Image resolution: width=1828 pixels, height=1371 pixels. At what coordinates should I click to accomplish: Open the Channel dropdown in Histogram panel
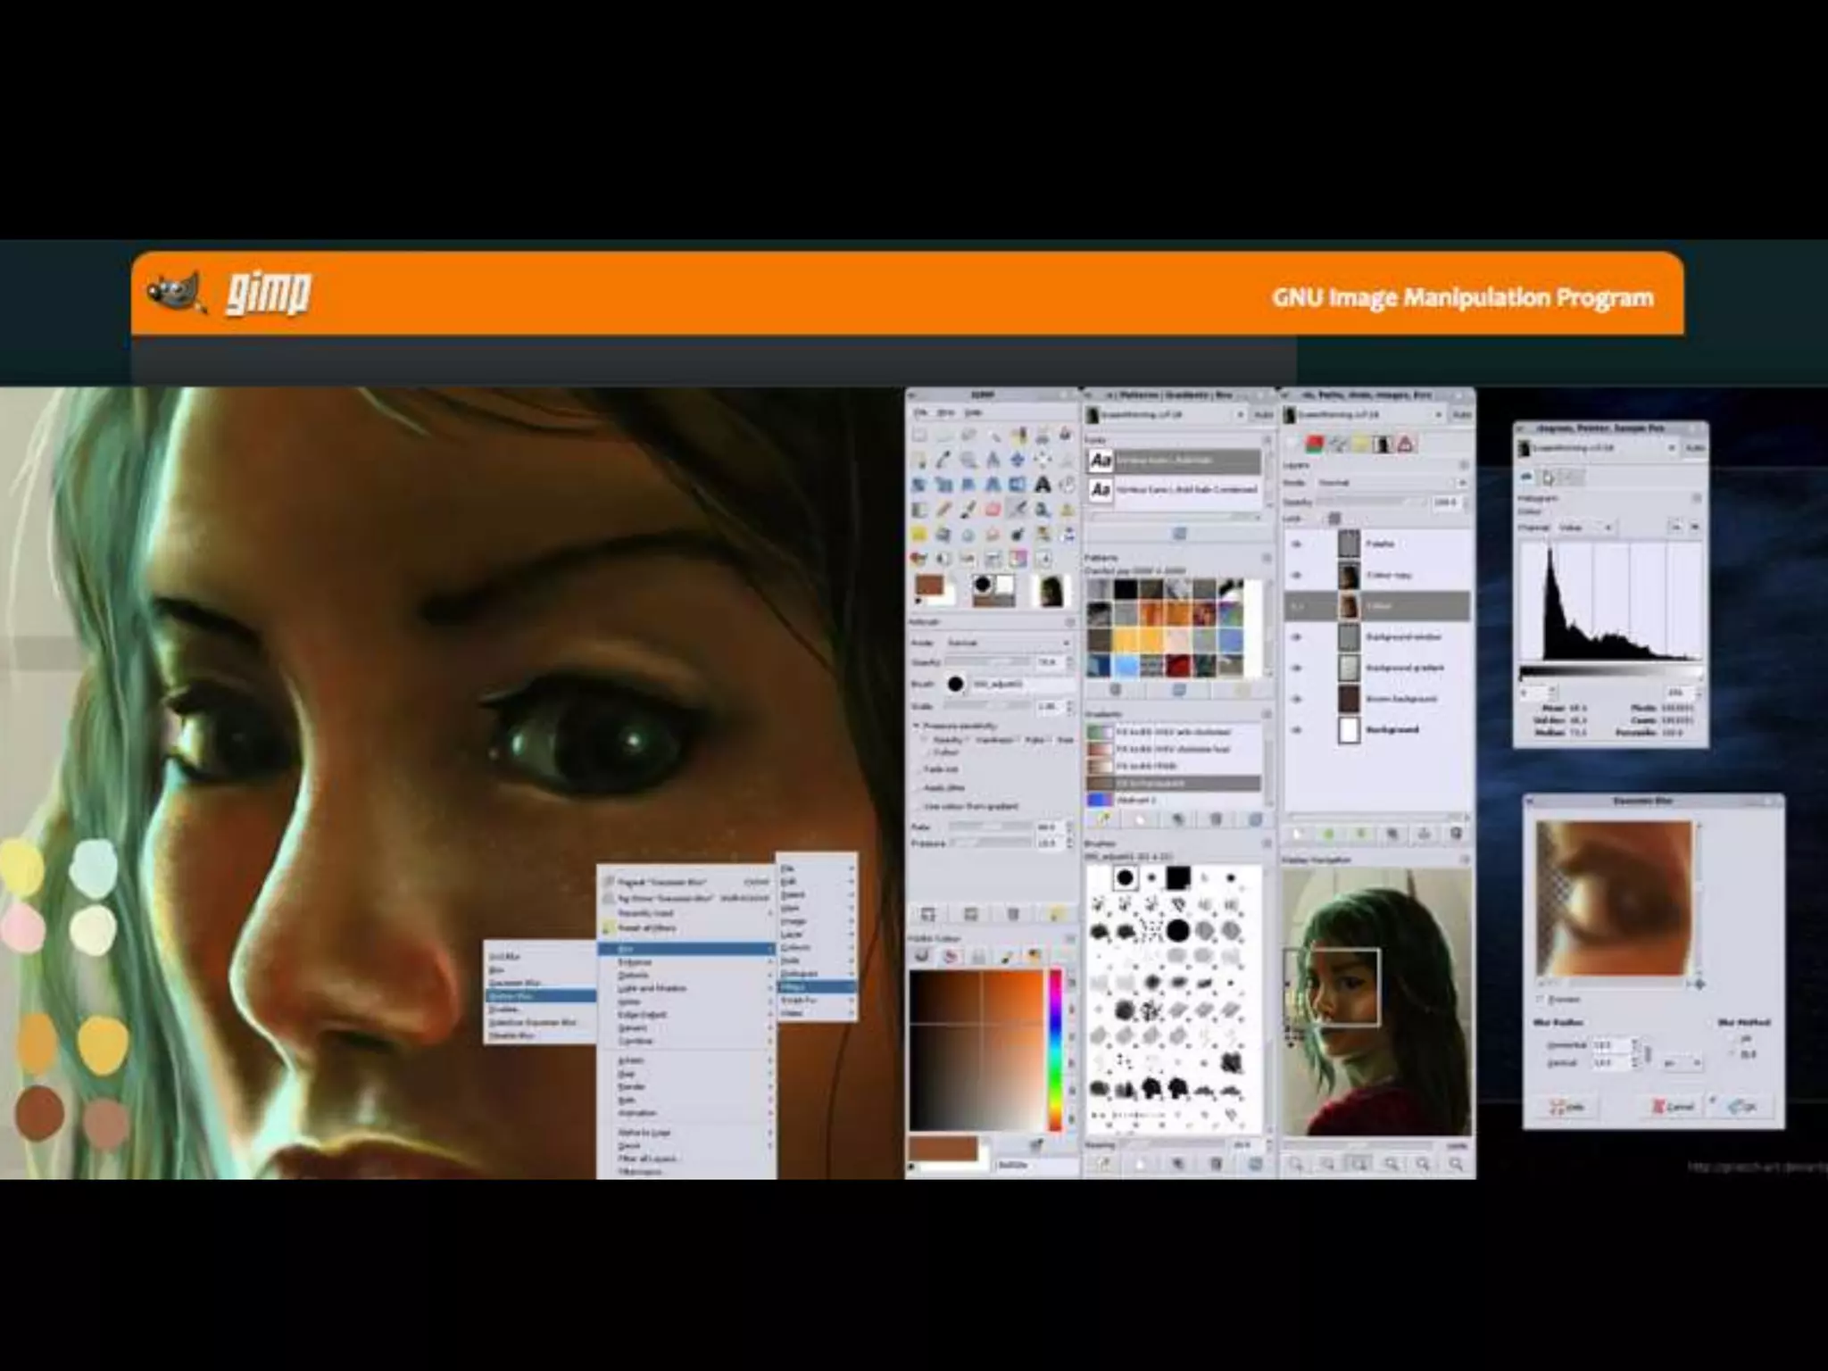coord(1585,528)
